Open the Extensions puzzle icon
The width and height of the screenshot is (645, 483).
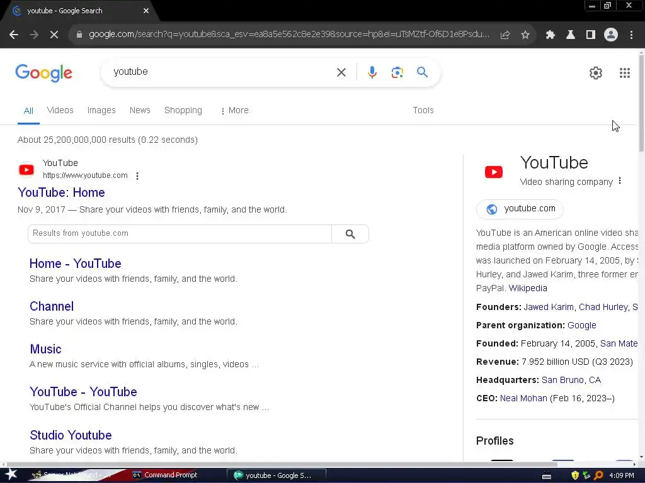(x=550, y=35)
